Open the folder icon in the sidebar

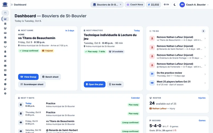point(5,75)
